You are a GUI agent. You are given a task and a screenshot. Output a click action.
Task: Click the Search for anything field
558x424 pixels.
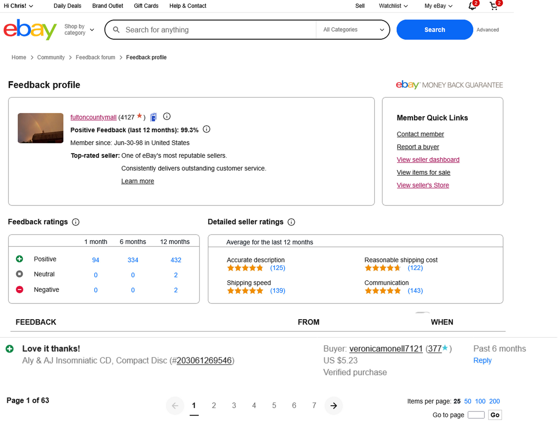(x=218, y=30)
